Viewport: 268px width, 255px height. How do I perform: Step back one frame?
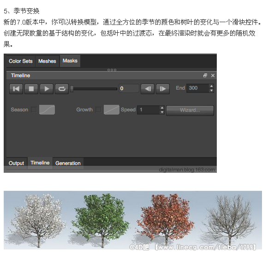pos(148,89)
